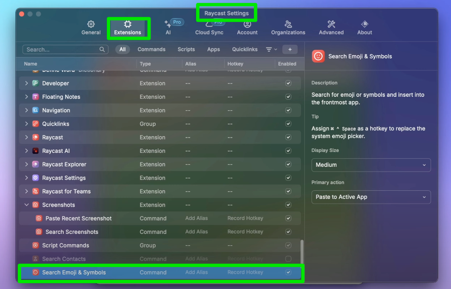Enable the Search Contacts checkbox
The height and width of the screenshot is (289, 451).
pyautogui.click(x=288, y=259)
